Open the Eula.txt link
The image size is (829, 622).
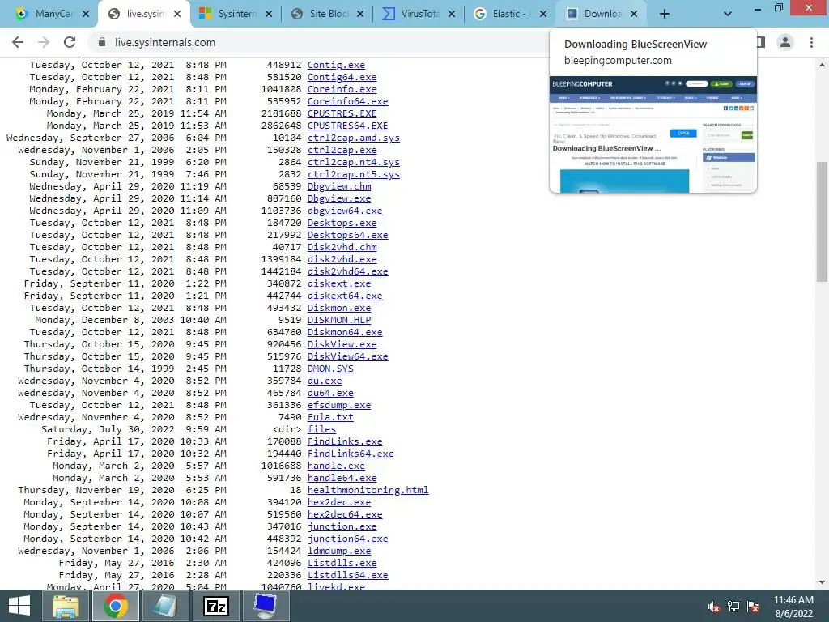330,417
